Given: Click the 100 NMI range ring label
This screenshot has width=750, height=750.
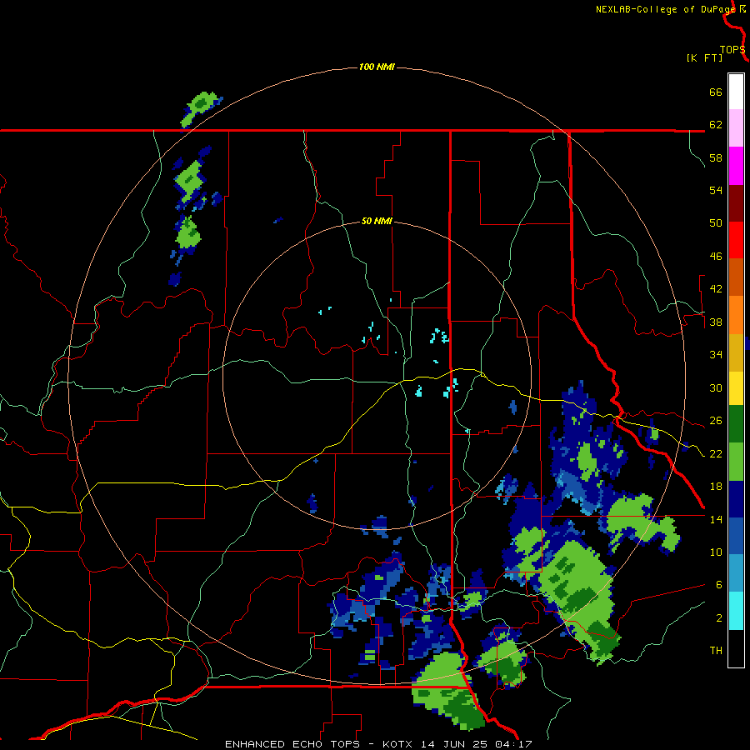Looking at the screenshot, I should click(377, 67).
